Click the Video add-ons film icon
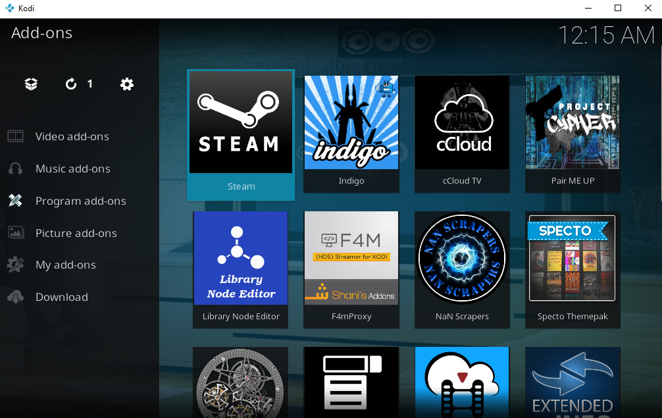This screenshot has height=418, width=662. pos(16,136)
